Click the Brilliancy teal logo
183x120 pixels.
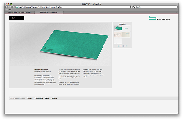click(152, 18)
